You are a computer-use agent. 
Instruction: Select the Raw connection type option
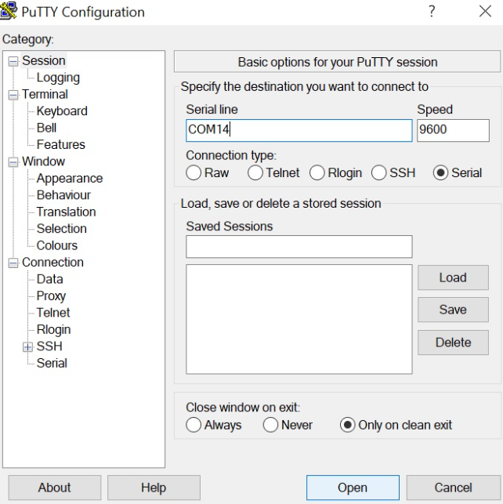(194, 172)
